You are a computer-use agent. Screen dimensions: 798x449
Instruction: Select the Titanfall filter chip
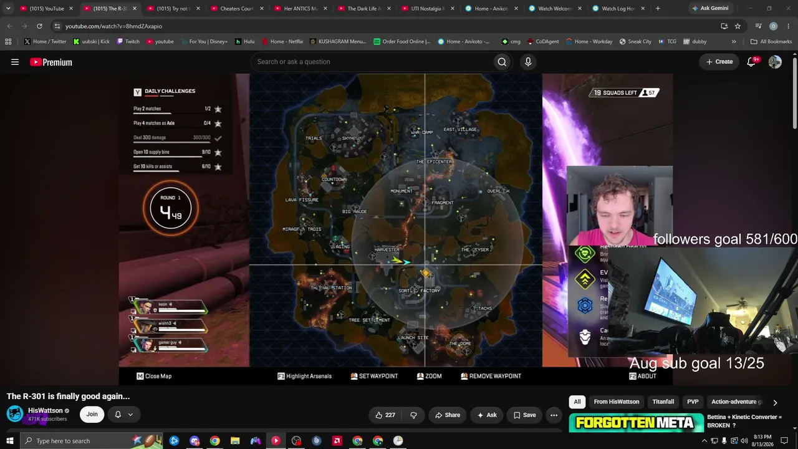click(x=663, y=402)
